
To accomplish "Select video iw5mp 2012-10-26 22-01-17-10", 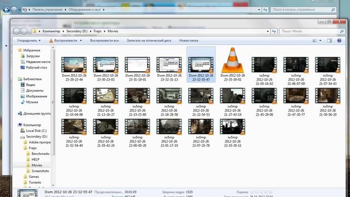I will coord(169,132).
